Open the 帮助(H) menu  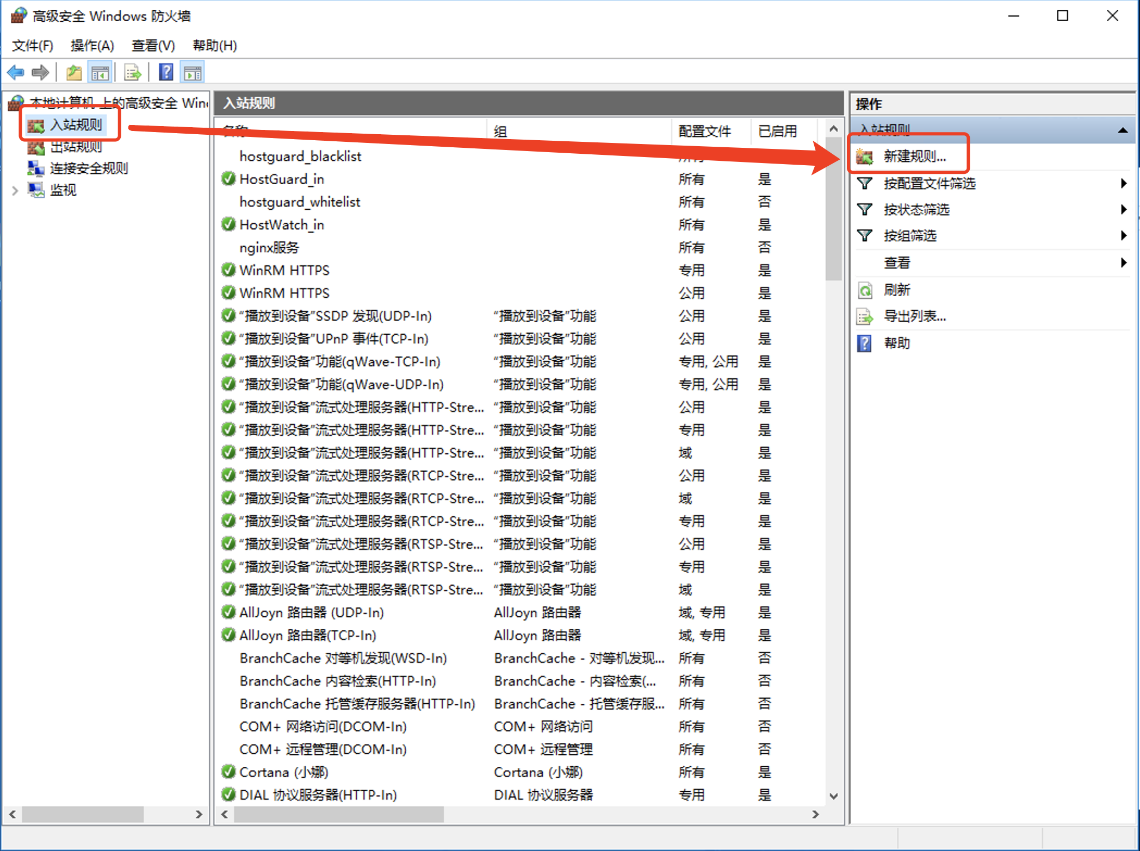click(215, 46)
